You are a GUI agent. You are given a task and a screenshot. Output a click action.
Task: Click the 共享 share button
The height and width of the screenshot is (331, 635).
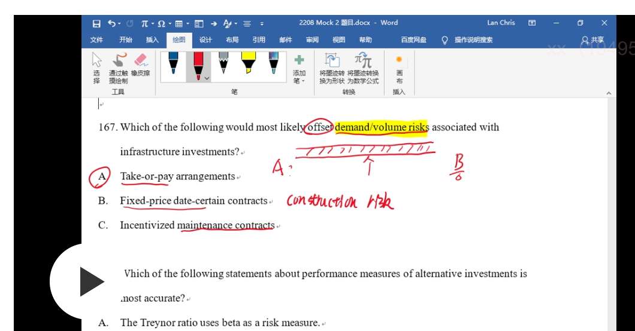pos(592,40)
